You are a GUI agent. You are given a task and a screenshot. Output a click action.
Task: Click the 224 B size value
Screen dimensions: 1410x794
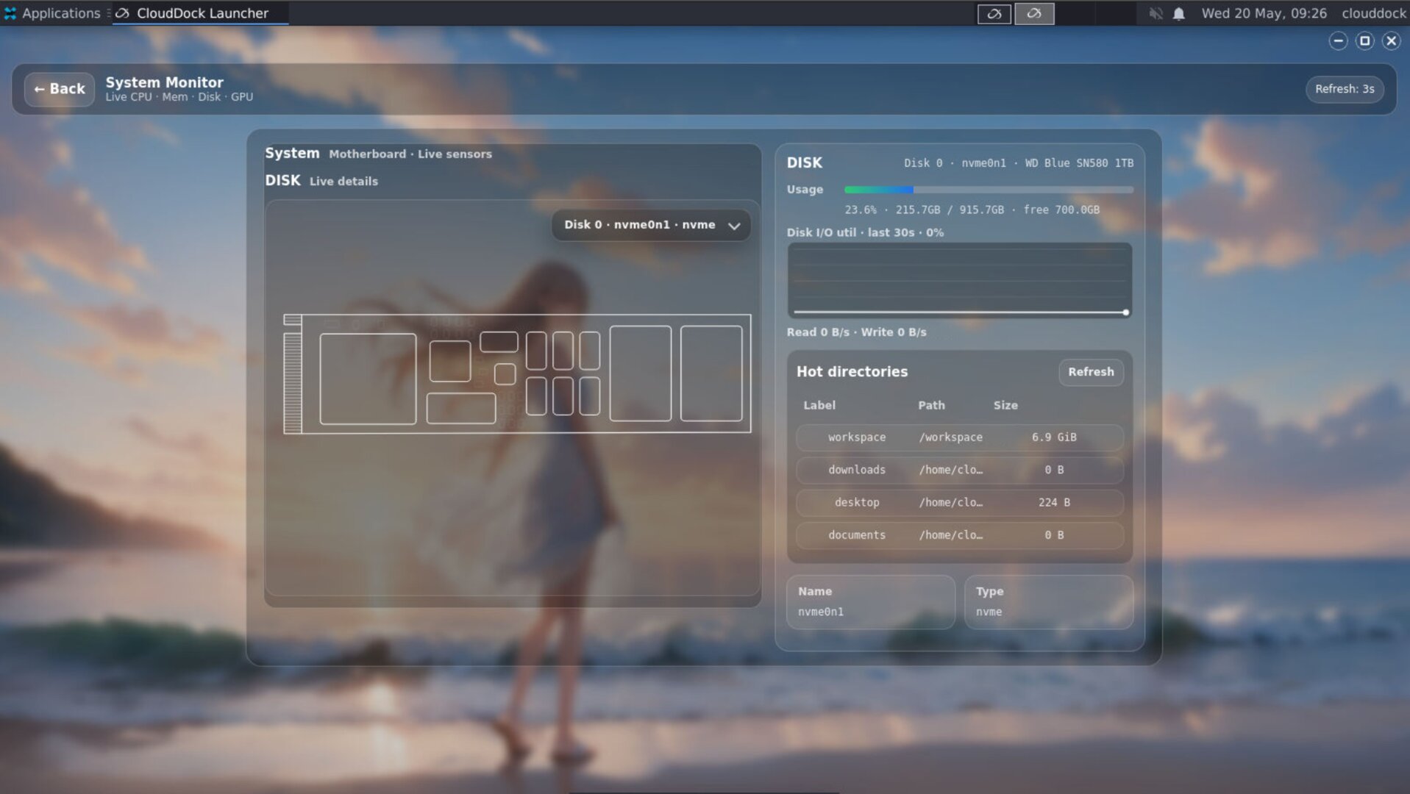click(x=1053, y=503)
